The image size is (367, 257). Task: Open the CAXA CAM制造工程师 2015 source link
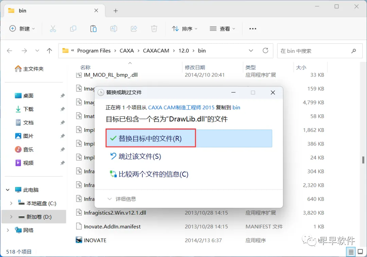coord(181,107)
